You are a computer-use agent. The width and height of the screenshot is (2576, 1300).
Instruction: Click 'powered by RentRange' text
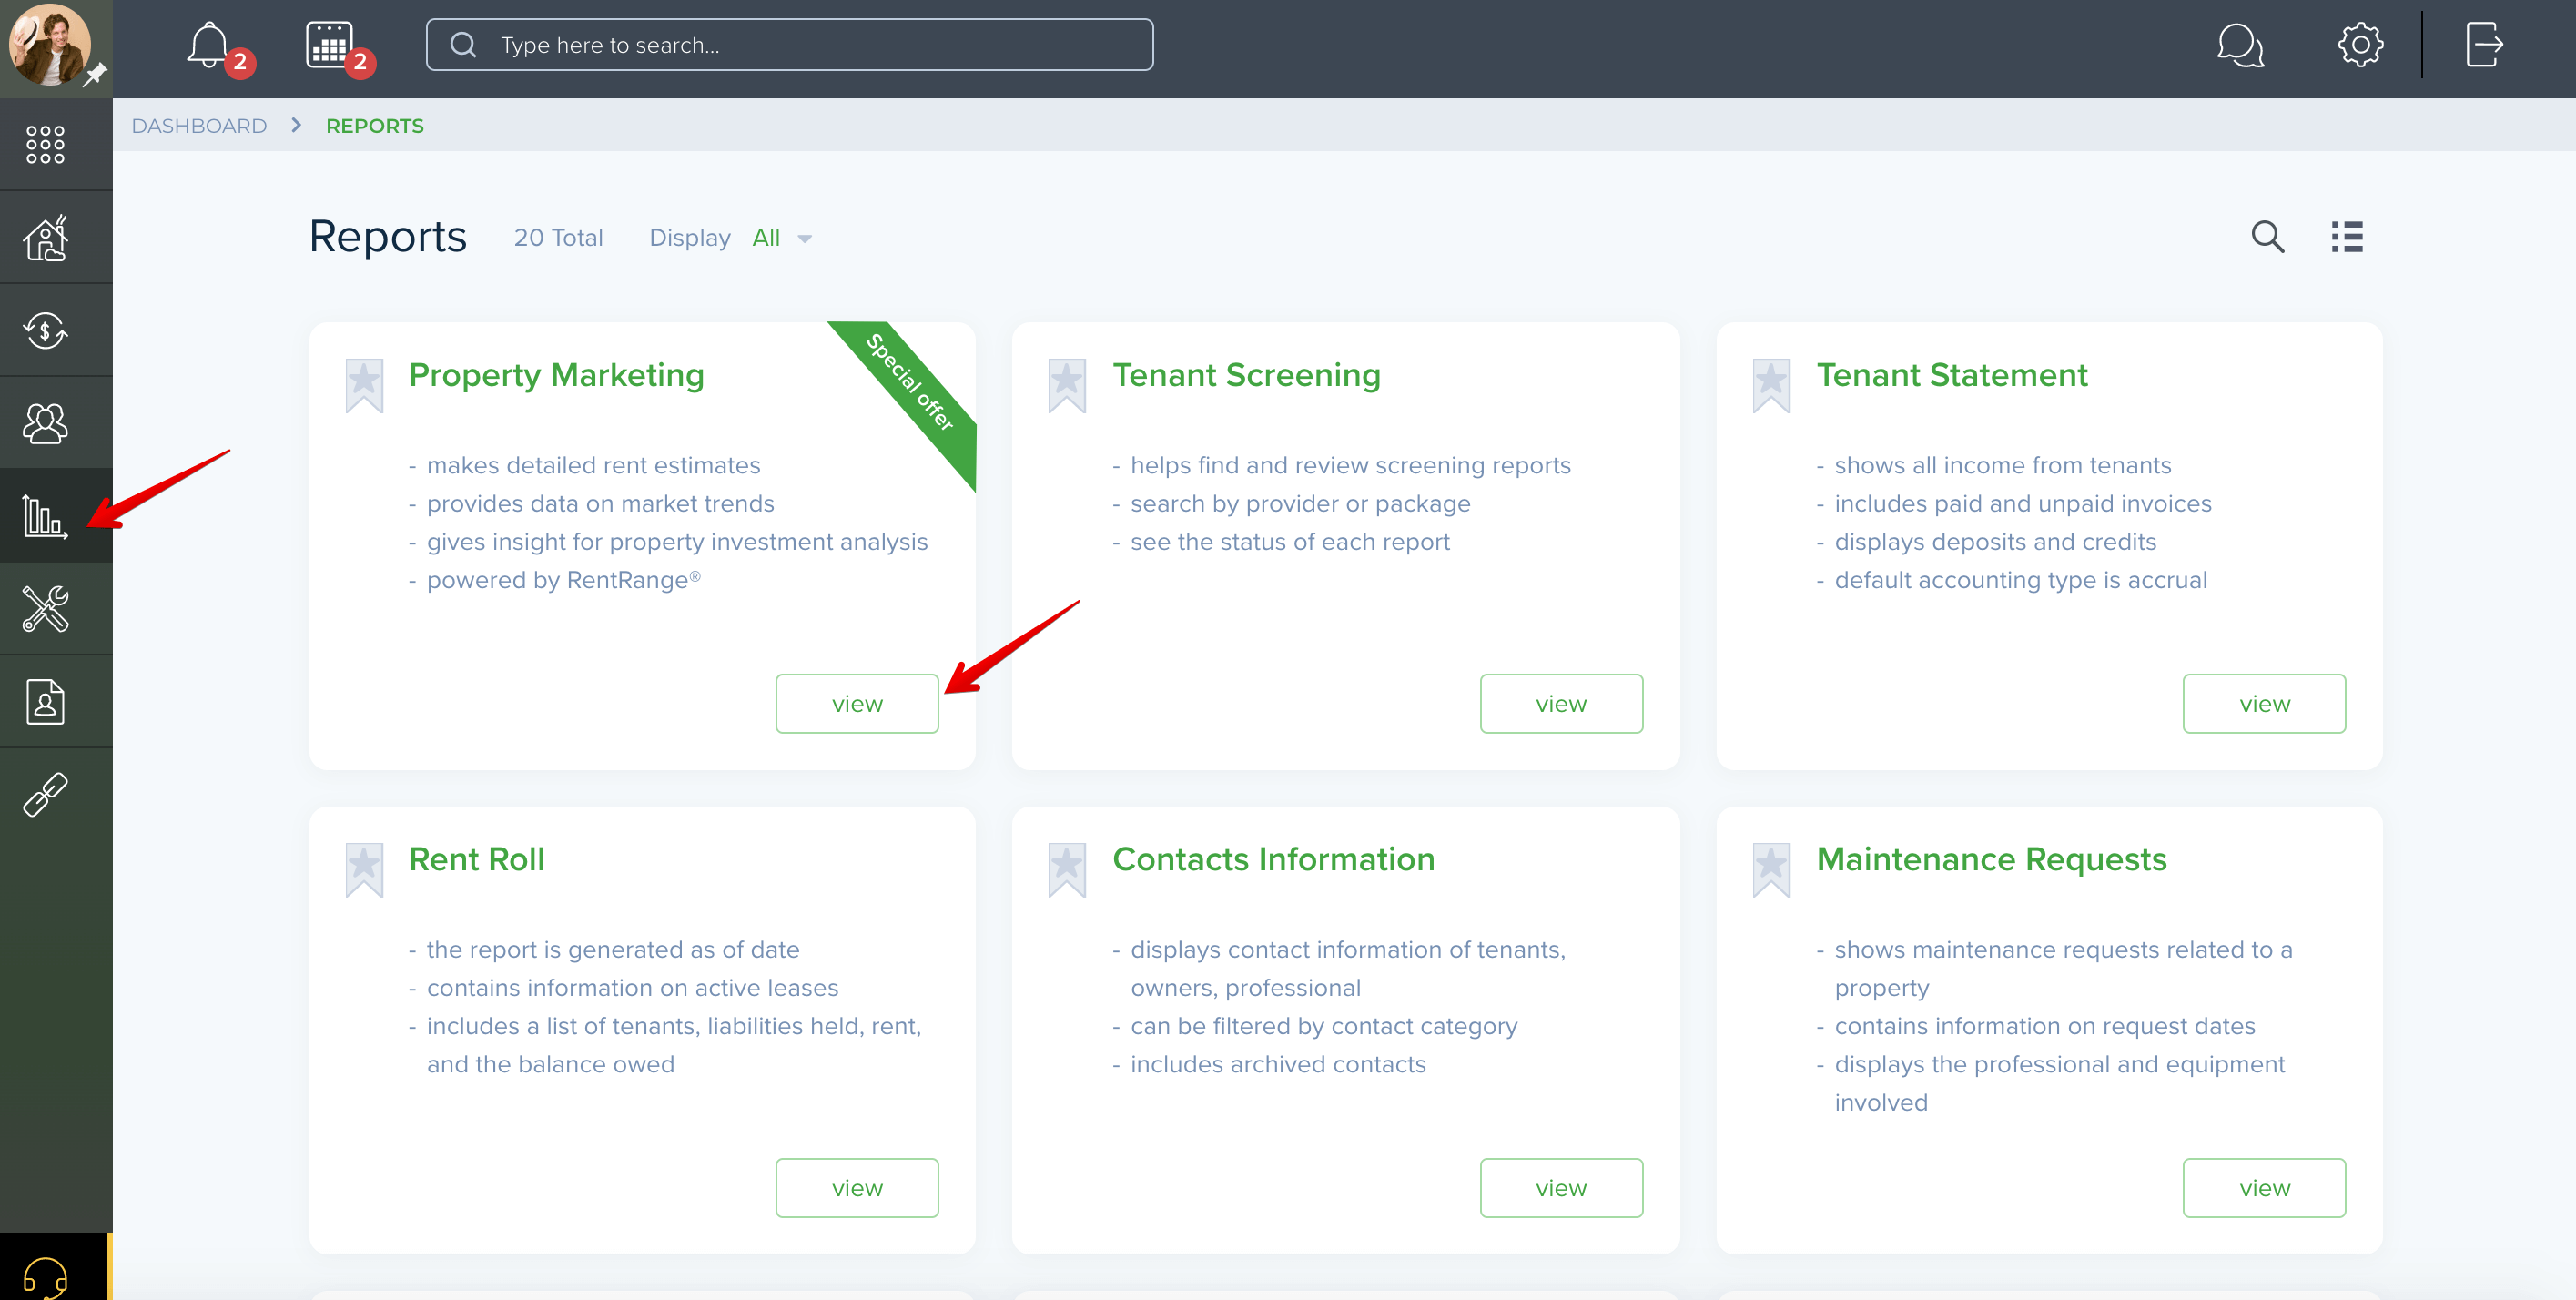(564, 580)
